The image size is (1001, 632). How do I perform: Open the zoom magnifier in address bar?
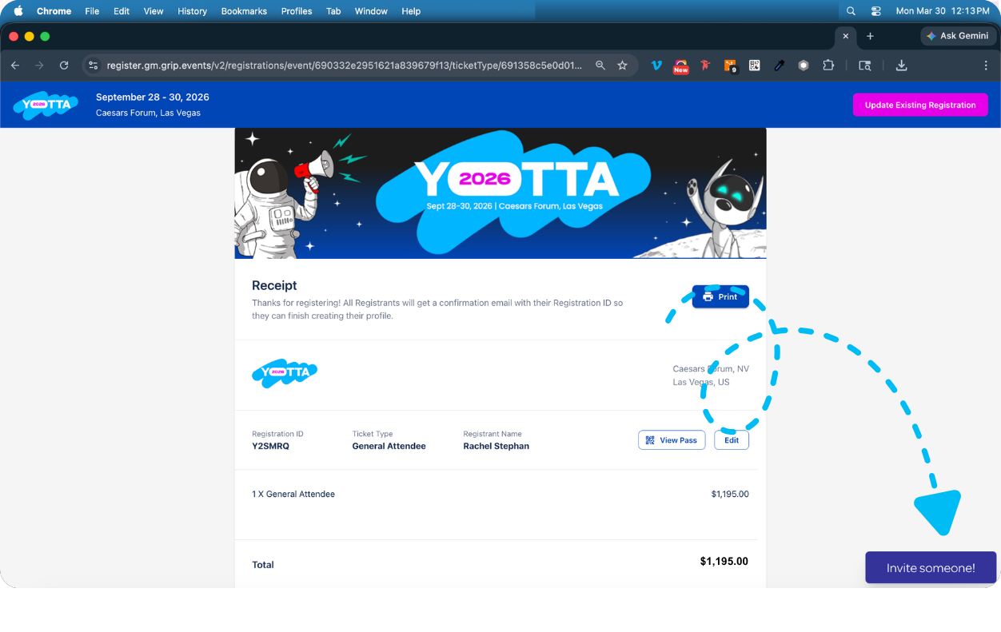point(600,66)
